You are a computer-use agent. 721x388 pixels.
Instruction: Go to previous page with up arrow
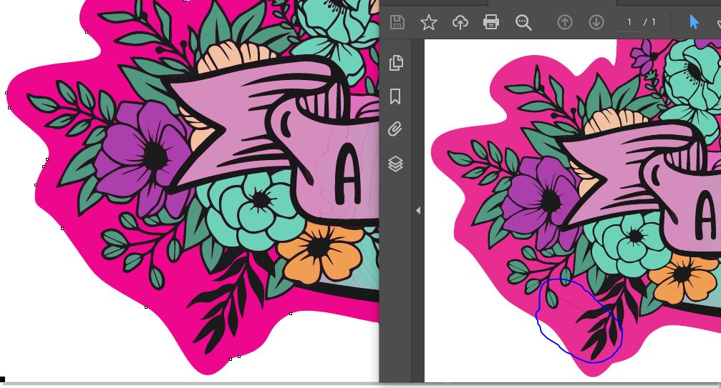565,22
